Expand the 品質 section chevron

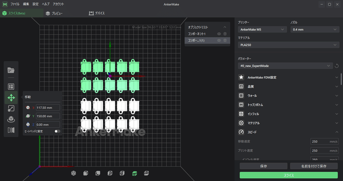(337, 86)
